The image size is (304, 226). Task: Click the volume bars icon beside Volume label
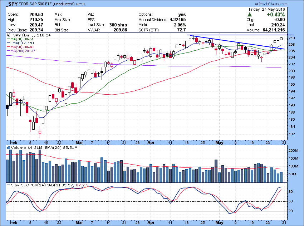8,147
